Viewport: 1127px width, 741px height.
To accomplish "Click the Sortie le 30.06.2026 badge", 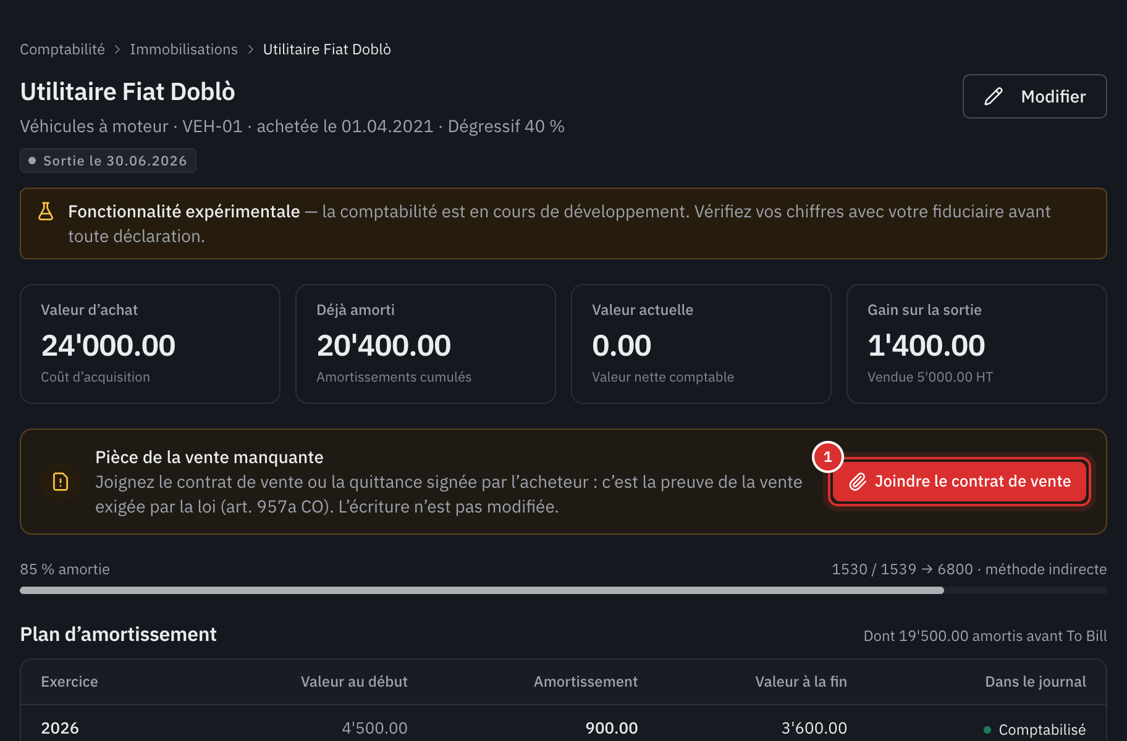I will [x=108, y=161].
